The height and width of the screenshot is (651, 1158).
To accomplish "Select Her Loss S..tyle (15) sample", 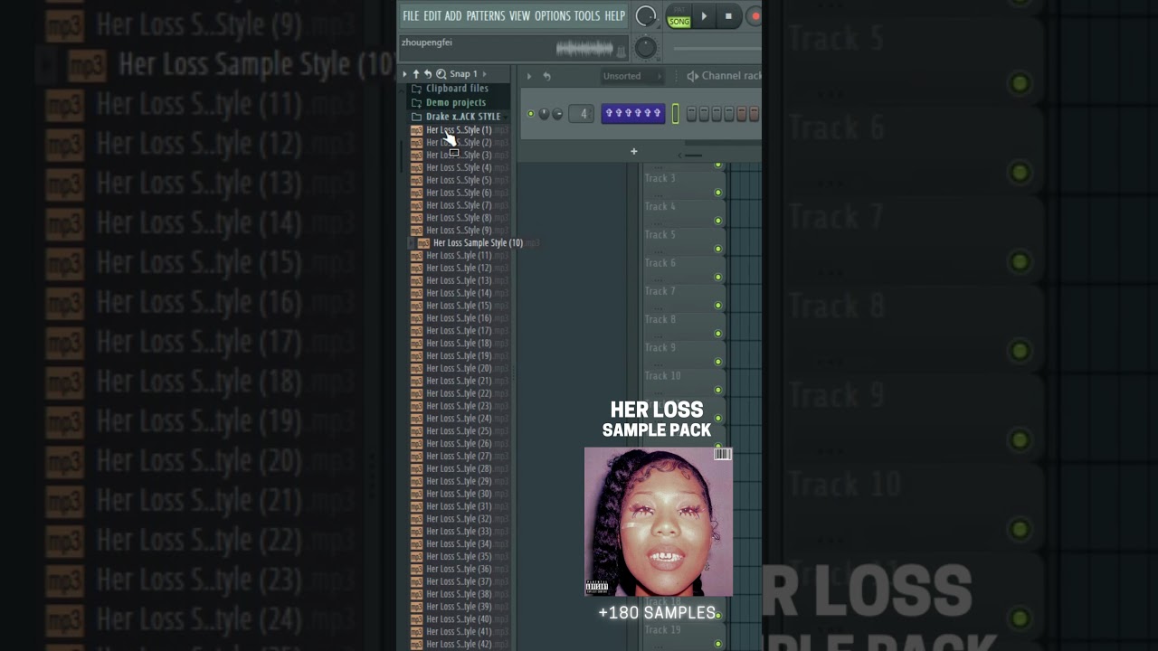I will tap(459, 306).
